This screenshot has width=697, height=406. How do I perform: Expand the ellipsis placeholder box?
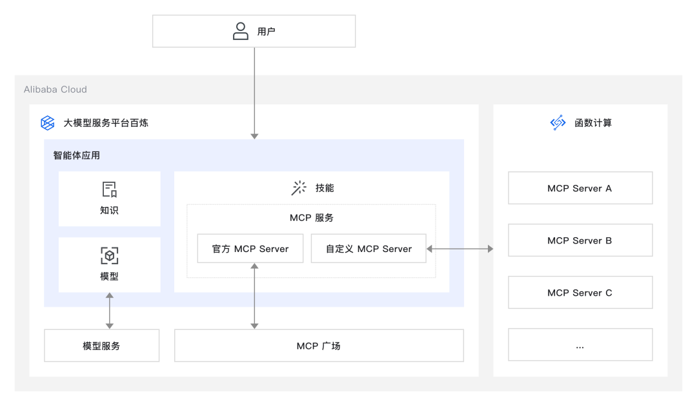(580, 345)
